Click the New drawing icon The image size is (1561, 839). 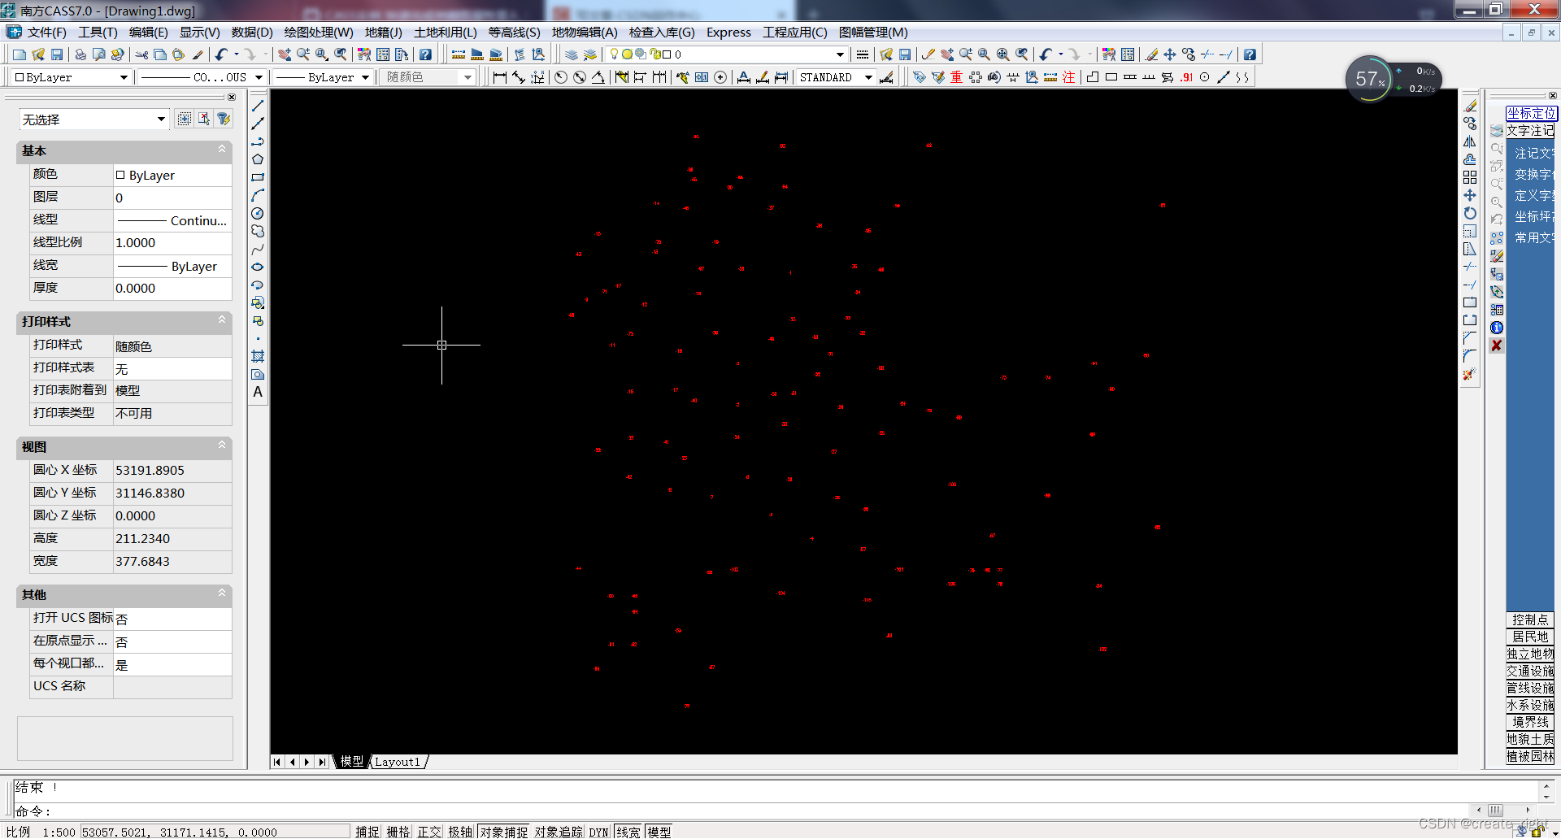point(19,54)
